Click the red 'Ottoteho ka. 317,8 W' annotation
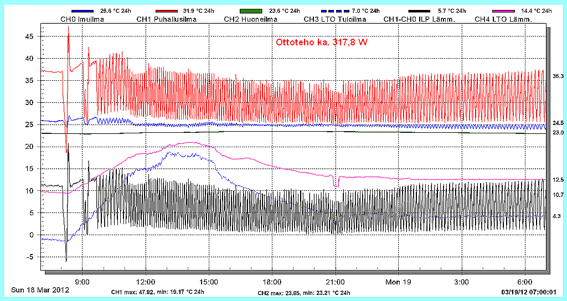The width and height of the screenshot is (567, 301). click(x=322, y=42)
